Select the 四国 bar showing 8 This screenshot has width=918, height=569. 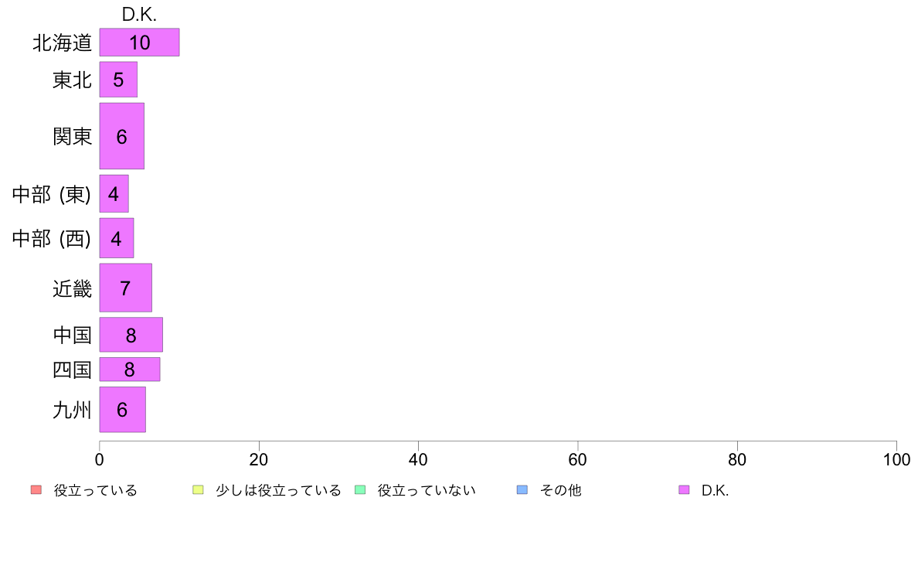click(129, 370)
